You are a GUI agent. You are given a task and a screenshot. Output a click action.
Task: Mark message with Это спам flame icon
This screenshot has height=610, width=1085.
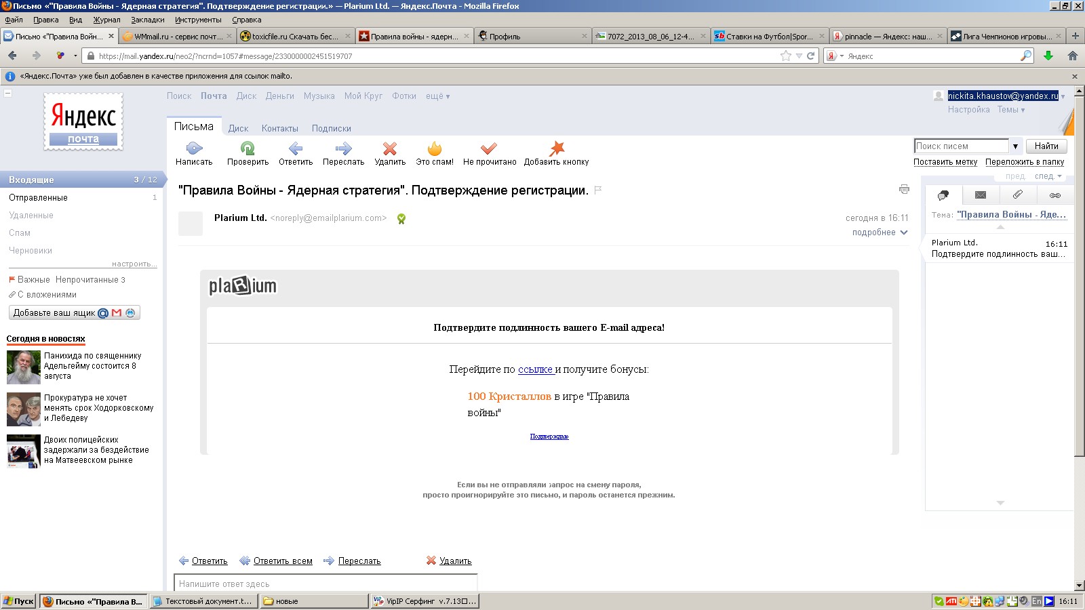pyautogui.click(x=435, y=148)
